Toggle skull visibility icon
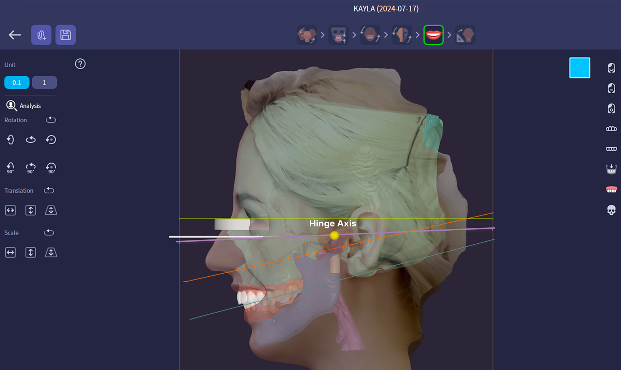The height and width of the screenshot is (370, 621). coord(611,210)
